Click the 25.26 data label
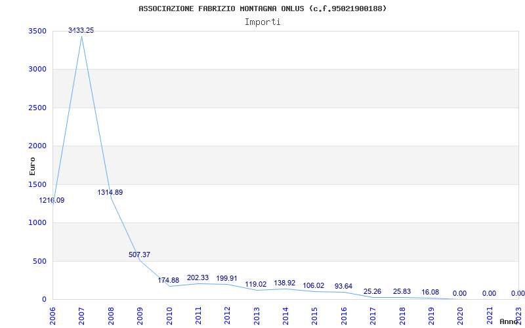 (372, 291)
